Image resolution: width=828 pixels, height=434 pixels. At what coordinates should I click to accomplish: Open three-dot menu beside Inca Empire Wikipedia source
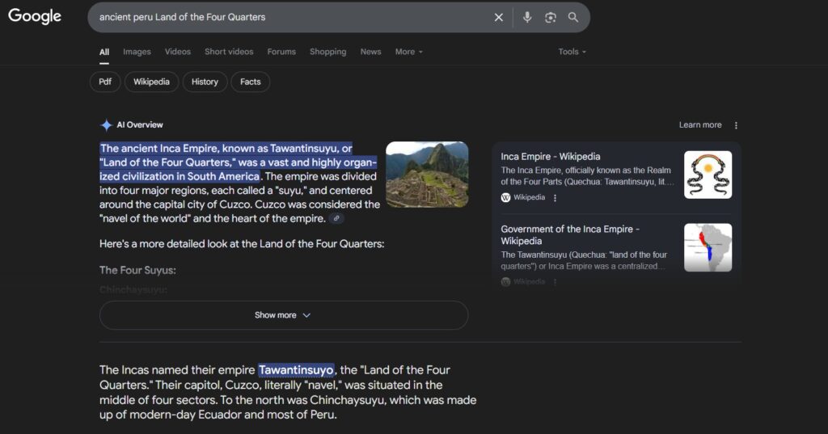555,197
